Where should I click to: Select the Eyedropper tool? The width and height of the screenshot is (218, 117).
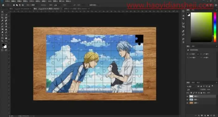[2, 21]
